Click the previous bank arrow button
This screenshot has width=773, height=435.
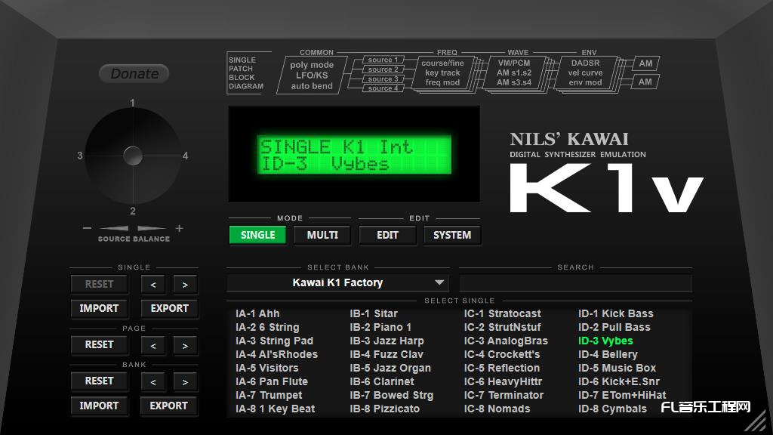coord(153,382)
